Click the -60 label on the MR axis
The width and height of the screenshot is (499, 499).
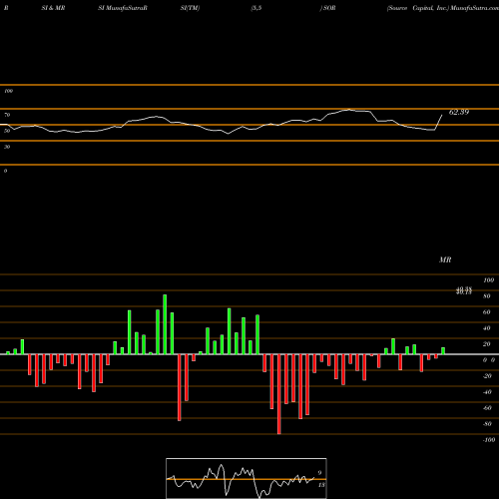click(x=487, y=408)
